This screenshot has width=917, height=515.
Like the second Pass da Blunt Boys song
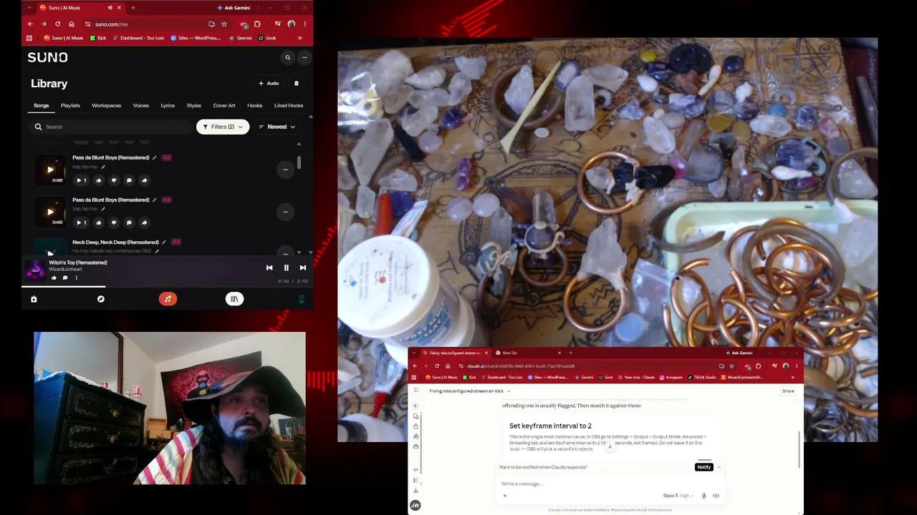(x=99, y=222)
